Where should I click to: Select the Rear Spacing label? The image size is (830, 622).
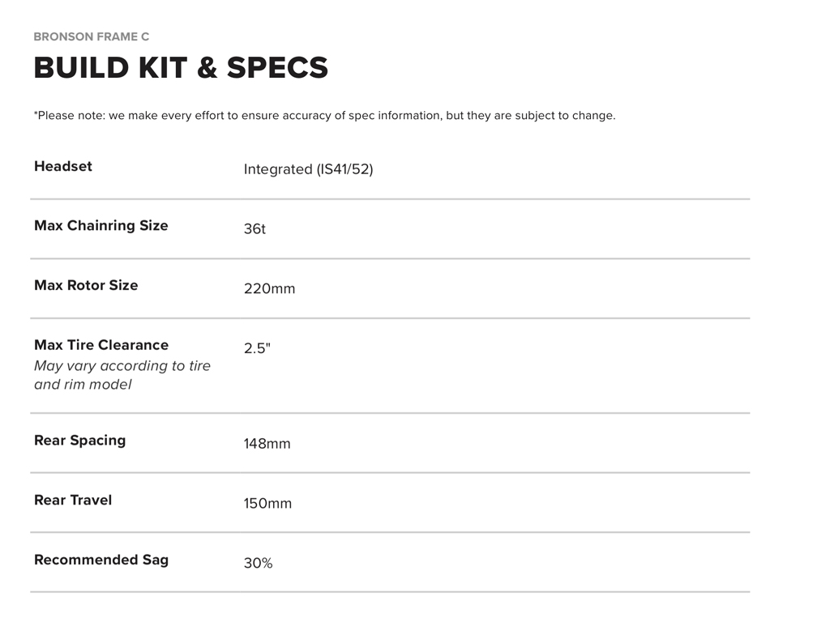80,441
